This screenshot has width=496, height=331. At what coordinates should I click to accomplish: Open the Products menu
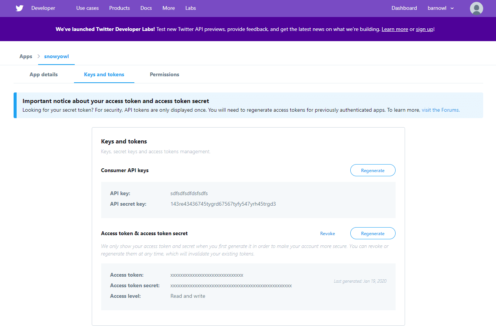pyautogui.click(x=119, y=8)
